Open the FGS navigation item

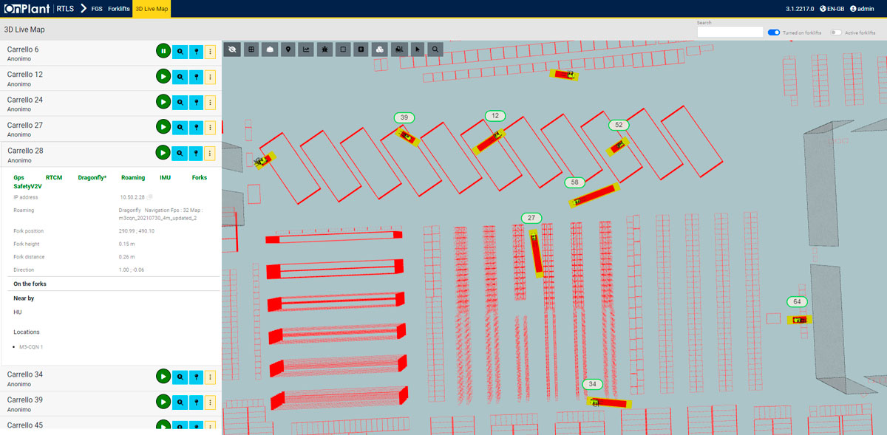pos(97,8)
